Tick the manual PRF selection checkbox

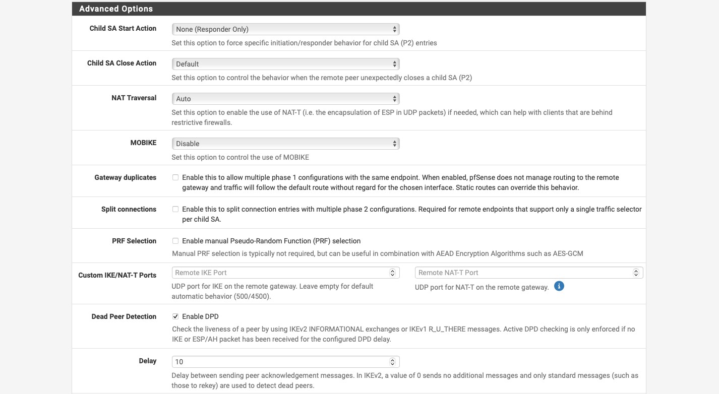[175, 241]
